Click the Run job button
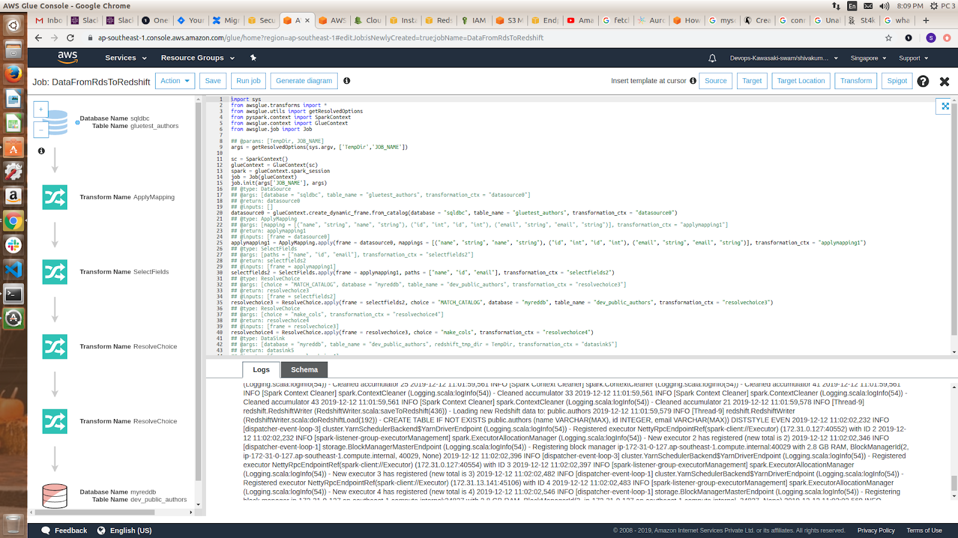The width and height of the screenshot is (958, 538). [x=248, y=81]
